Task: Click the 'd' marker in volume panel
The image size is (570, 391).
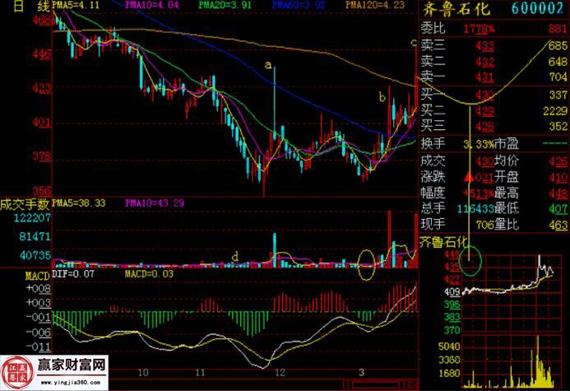Action: click(x=235, y=257)
